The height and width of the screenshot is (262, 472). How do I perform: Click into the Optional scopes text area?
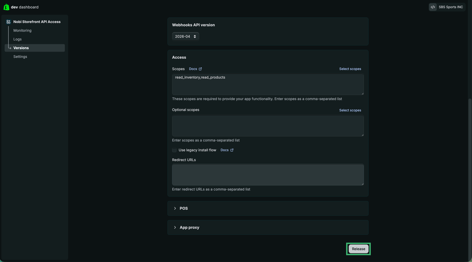pyautogui.click(x=268, y=126)
